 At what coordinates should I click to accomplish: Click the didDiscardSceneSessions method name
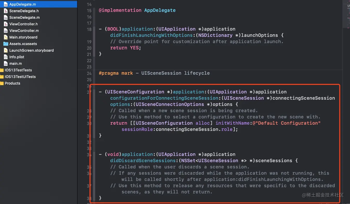point(143,161)
